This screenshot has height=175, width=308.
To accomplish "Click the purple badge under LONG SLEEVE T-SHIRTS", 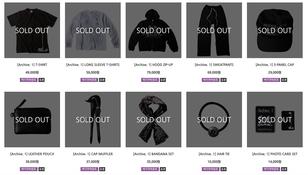I will 89,80.
